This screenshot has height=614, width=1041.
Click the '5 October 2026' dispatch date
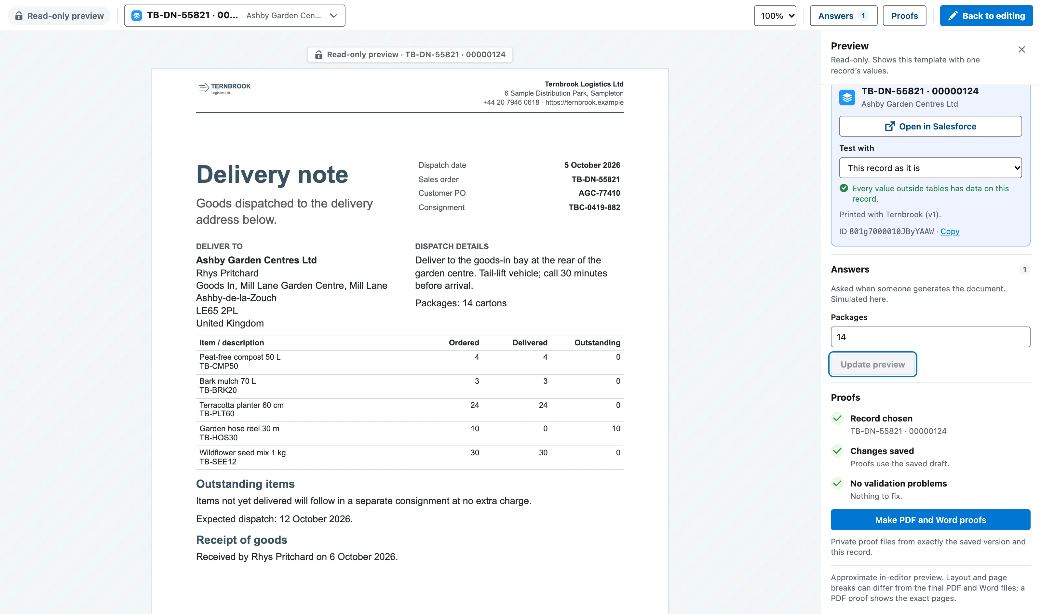click(x=592, y=165)
